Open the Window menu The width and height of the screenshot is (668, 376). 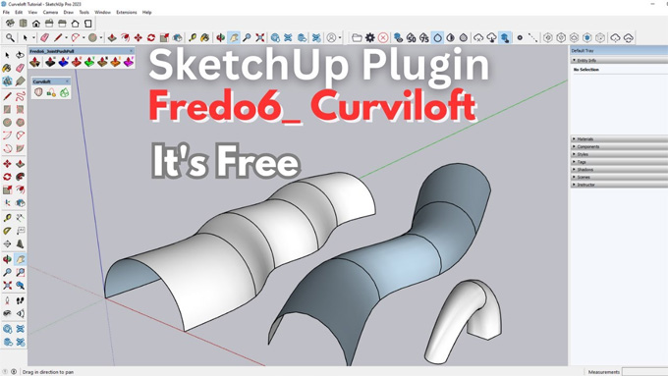(x=102, y=13)
